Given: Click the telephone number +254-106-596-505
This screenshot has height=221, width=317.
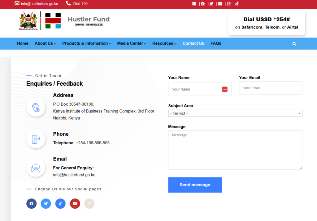Looking at the screenshot, I should 93,143.
